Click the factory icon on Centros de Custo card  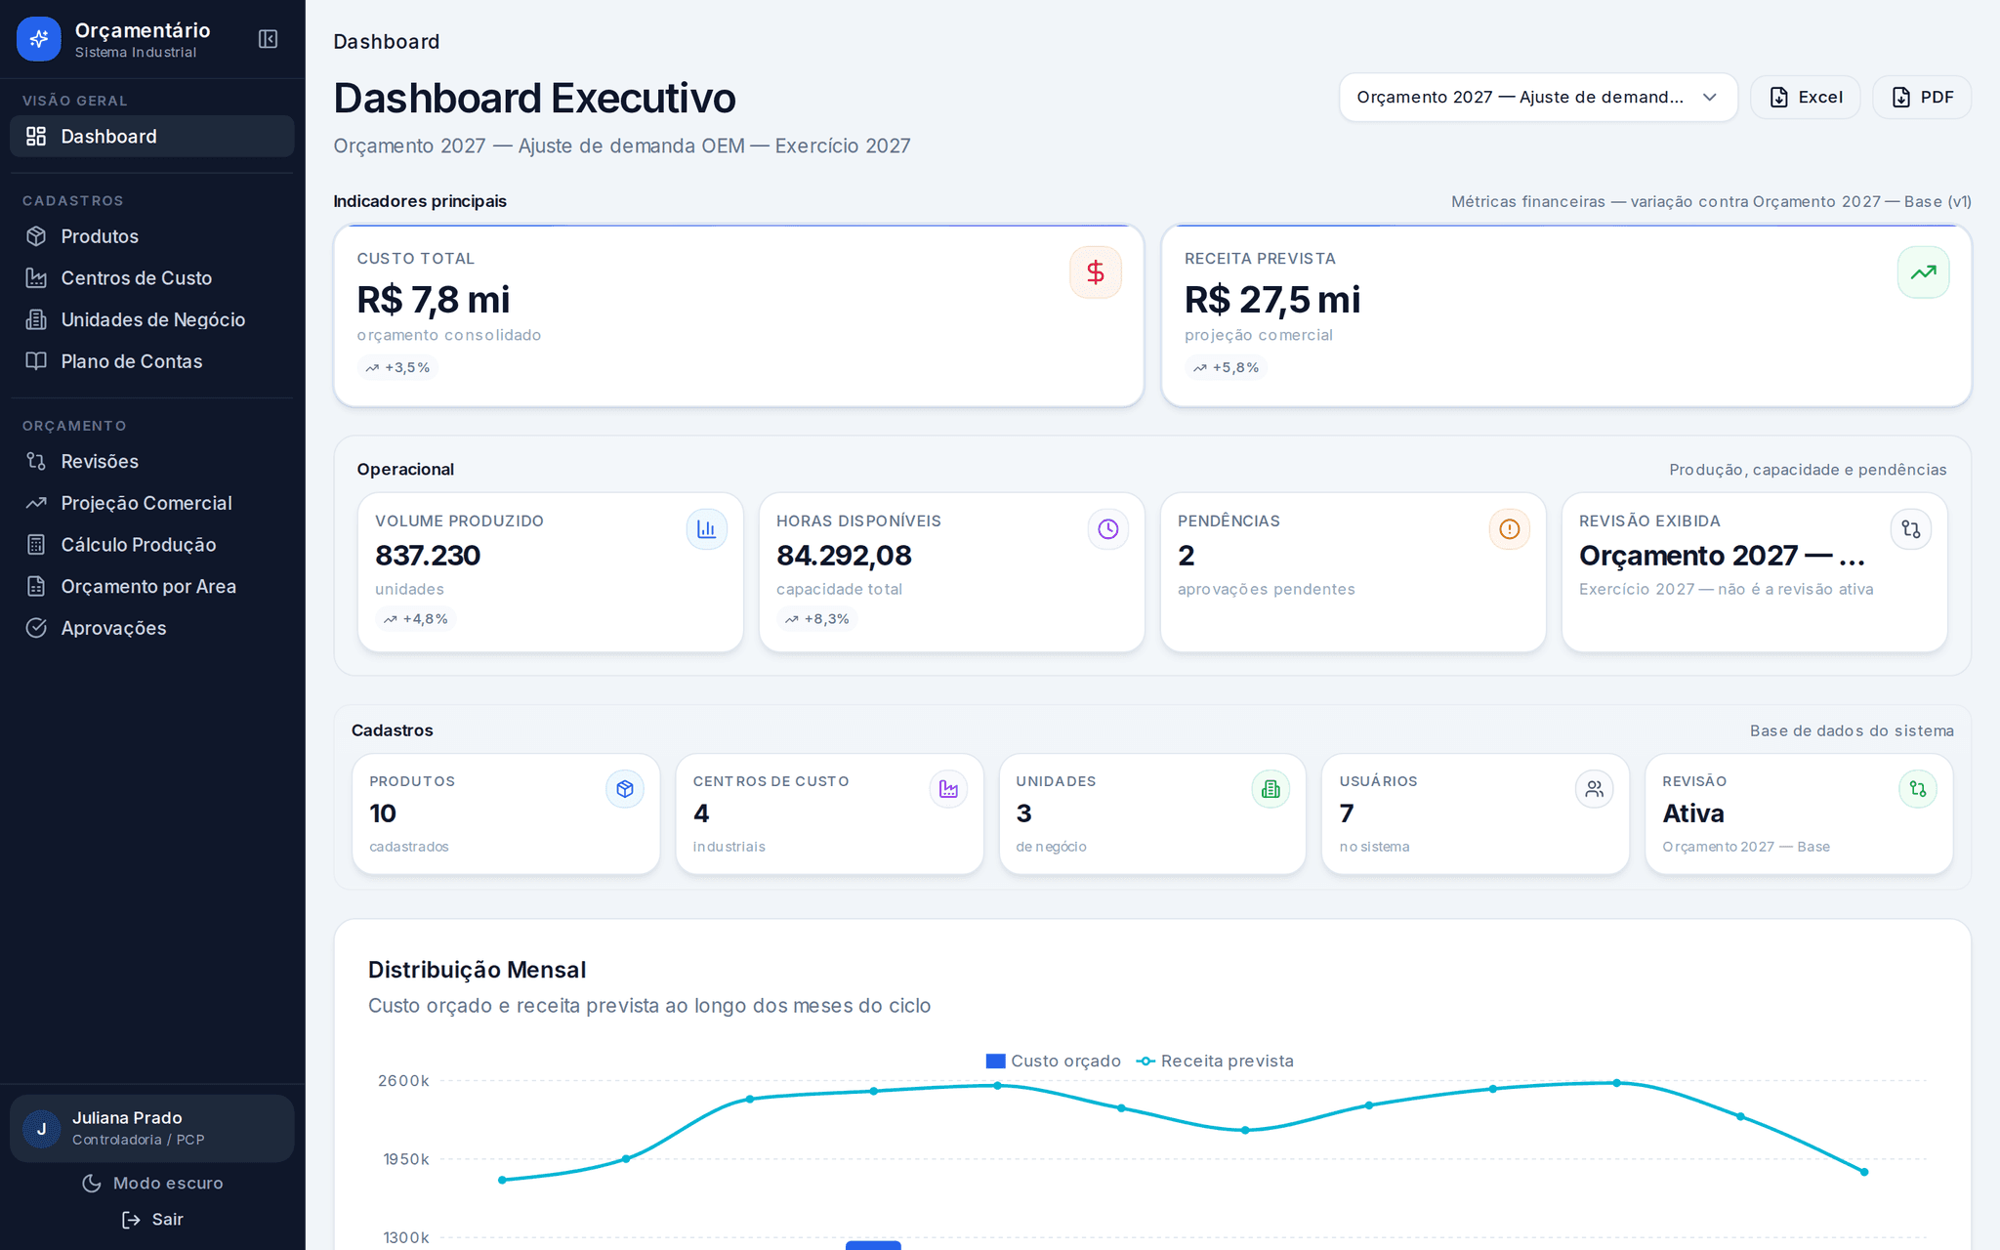(x=948, y=789)
